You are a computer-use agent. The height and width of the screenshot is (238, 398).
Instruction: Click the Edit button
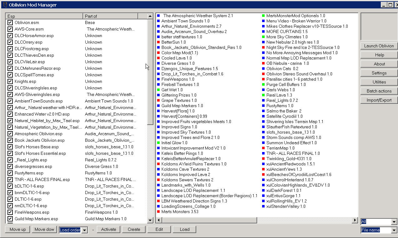159,229
